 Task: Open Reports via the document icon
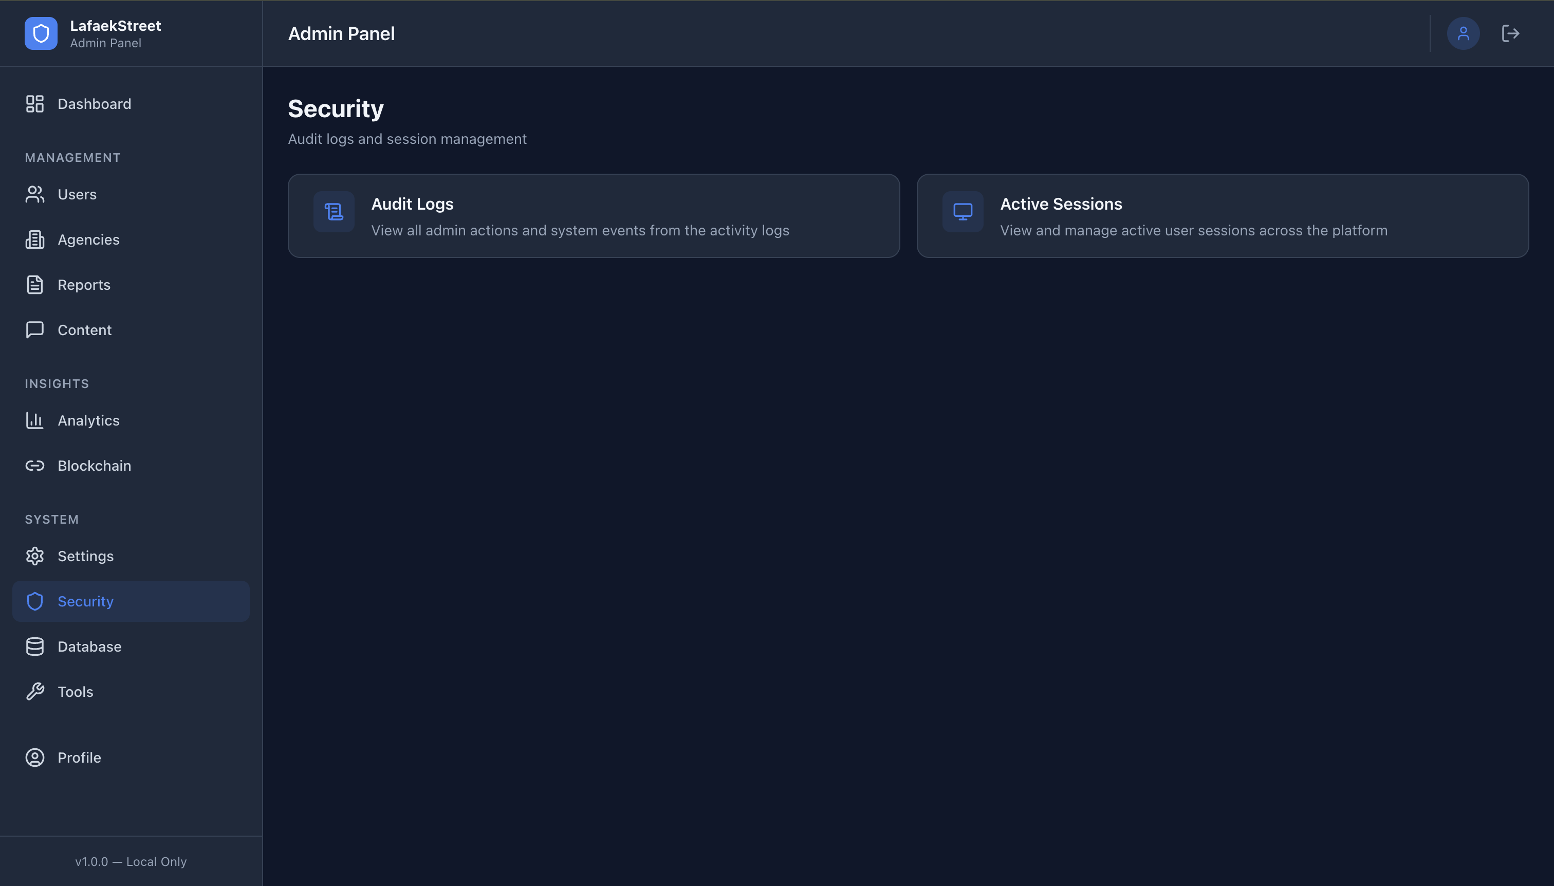pos(34,284)
